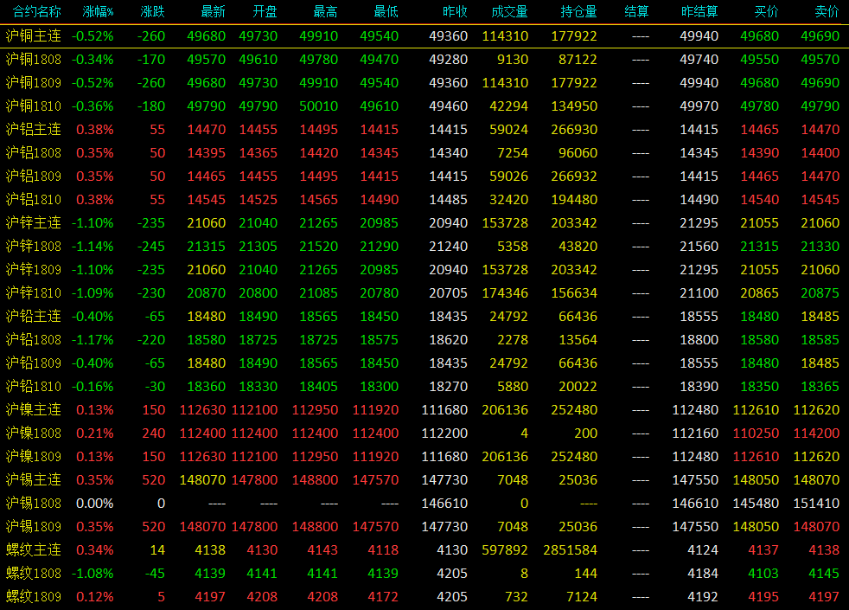Click the 成交量 column header
Image resolution: width=849 pixels, height=610 pixels.
tap(509, 11)
